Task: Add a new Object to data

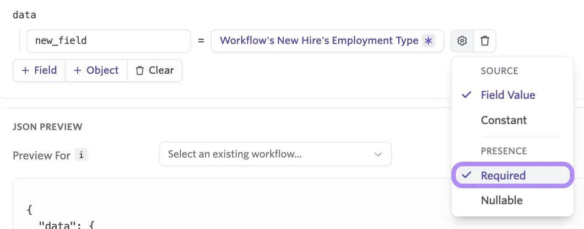Action: [96, 71]
